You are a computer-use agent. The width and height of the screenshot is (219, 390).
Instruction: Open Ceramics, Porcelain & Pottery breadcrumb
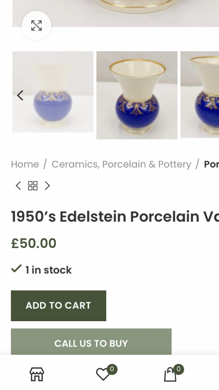pyautogui.click(x=121, y=164)
